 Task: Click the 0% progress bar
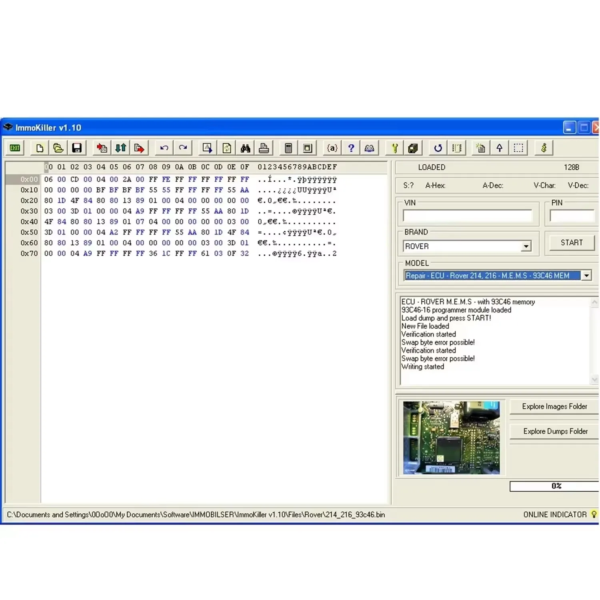[556, 486]
